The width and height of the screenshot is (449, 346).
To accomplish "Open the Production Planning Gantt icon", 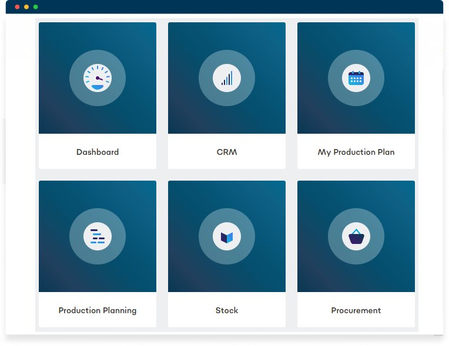I will point(98,236).
